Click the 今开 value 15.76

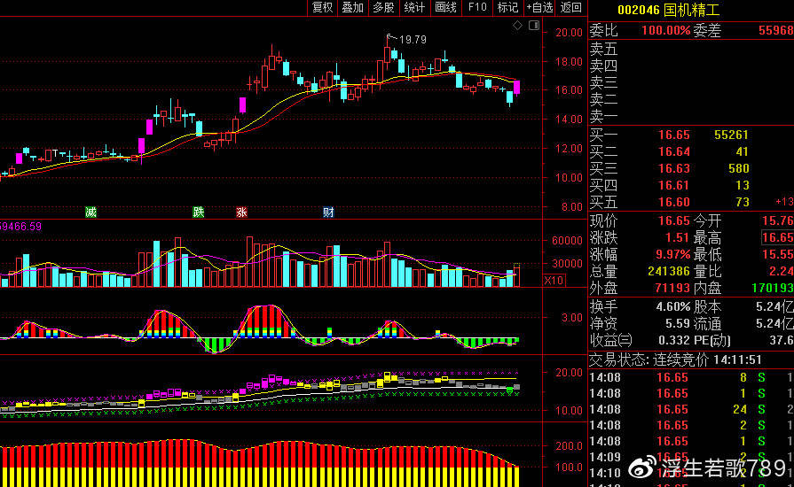tap(778, 220)
